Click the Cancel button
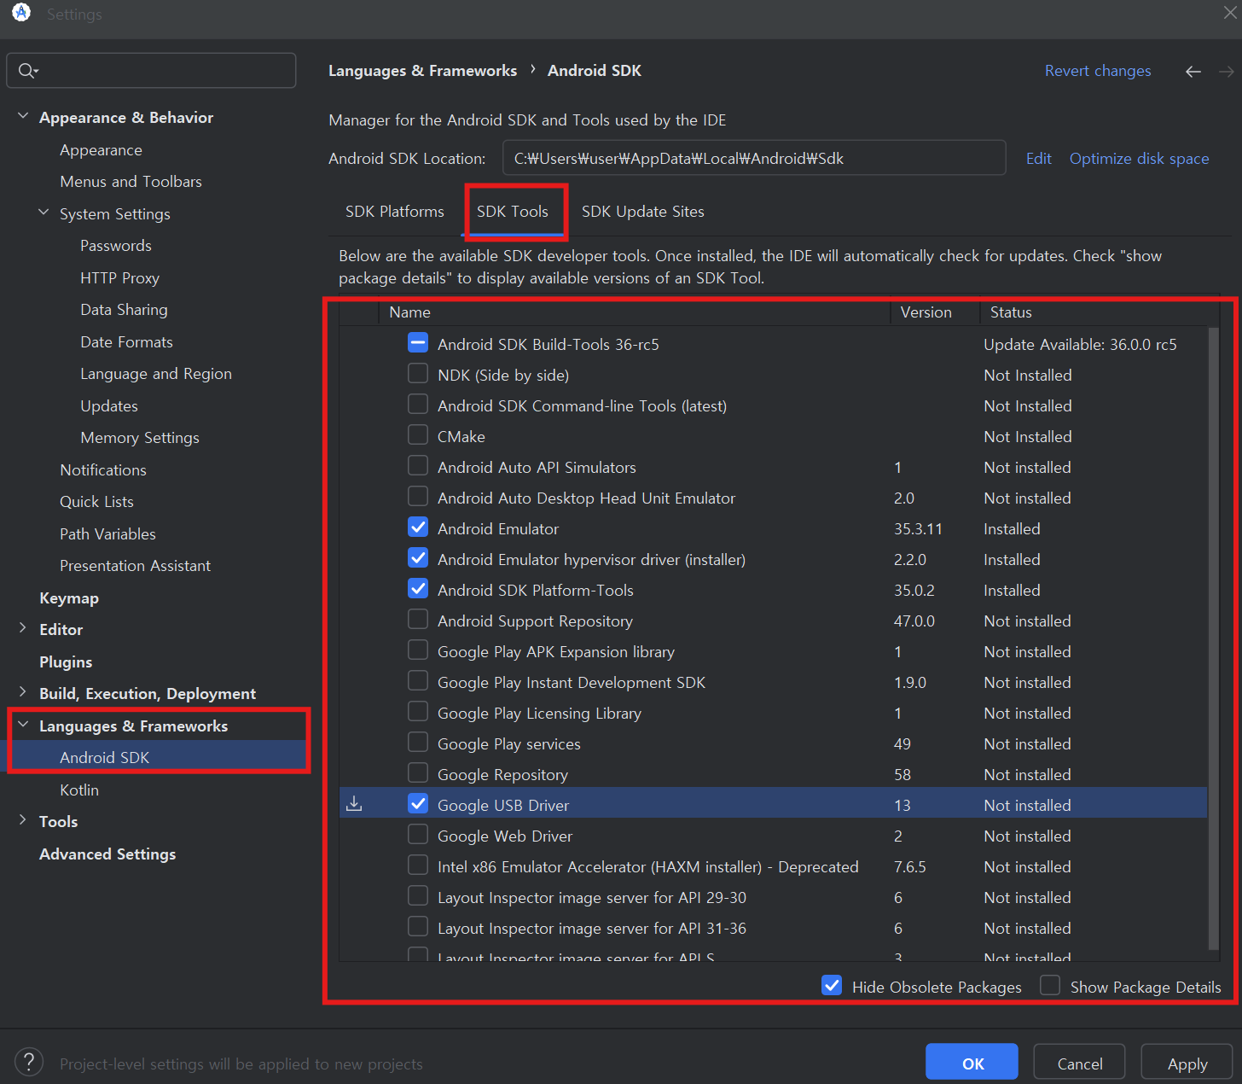The height and width of the screenshot is (1084, 1242). (1079, 1064)
